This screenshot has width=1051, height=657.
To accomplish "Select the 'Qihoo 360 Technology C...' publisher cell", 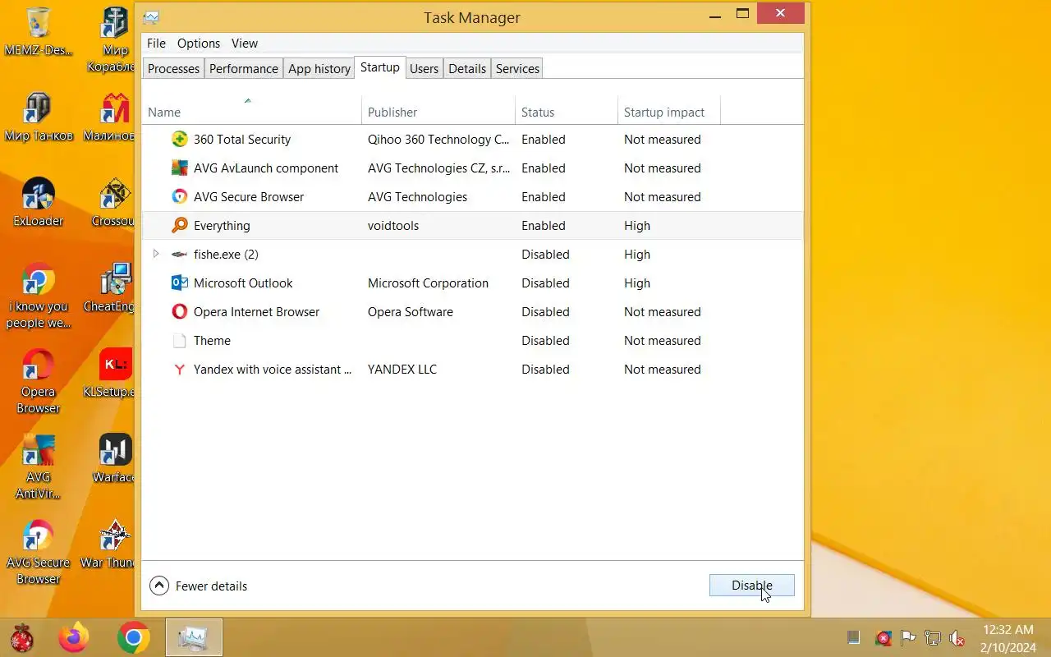I will [438, 140].
